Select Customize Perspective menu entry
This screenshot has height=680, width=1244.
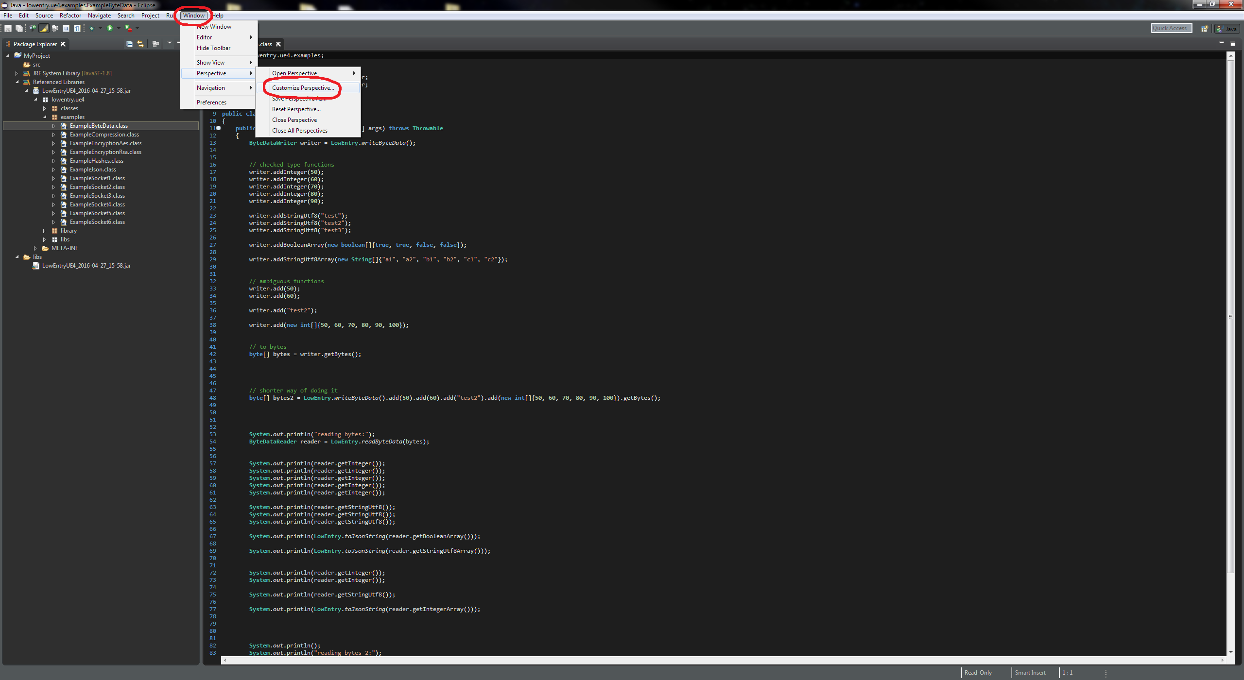coord(303,88)
